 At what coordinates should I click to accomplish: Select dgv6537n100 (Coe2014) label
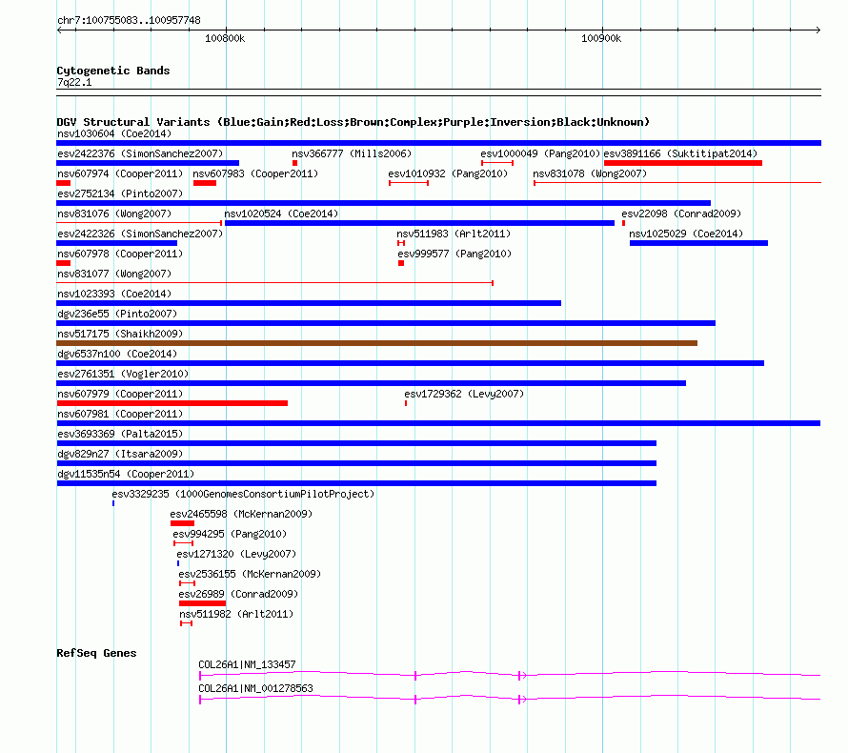click(117, 354)
